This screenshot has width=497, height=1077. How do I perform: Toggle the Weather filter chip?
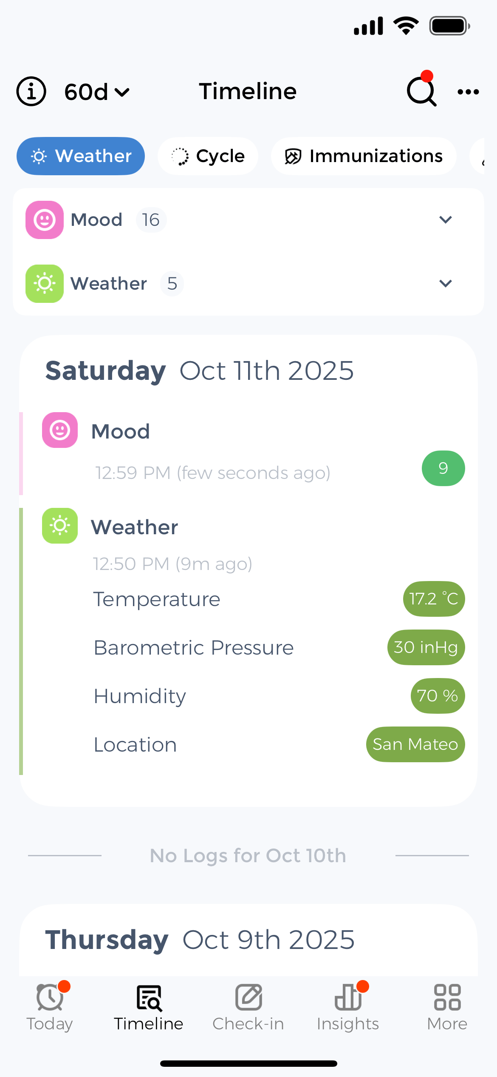tap(81, 156)
